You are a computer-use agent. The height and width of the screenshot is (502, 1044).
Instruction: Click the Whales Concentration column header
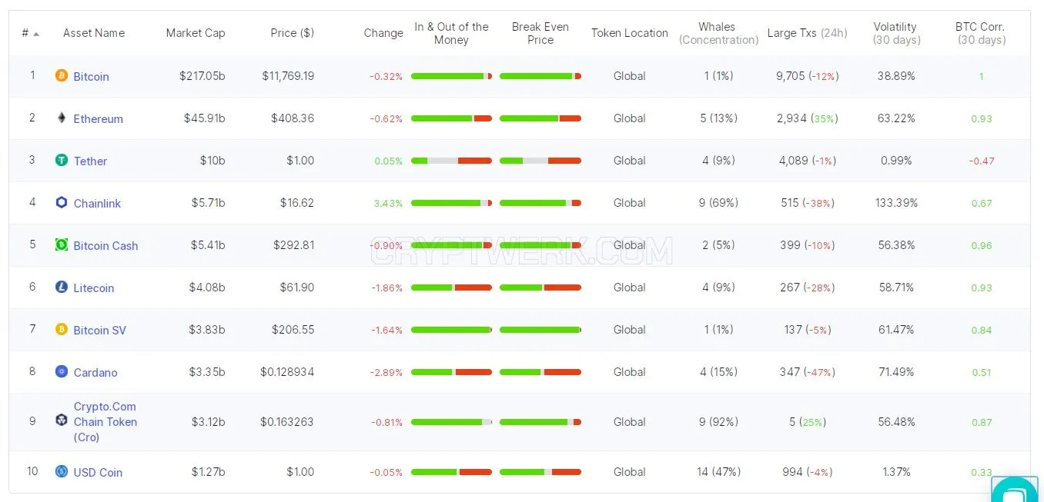coord(718,33)
